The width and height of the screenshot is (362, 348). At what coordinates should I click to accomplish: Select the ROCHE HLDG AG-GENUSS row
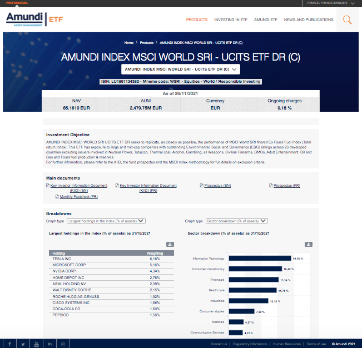click(x=112, y=296)
